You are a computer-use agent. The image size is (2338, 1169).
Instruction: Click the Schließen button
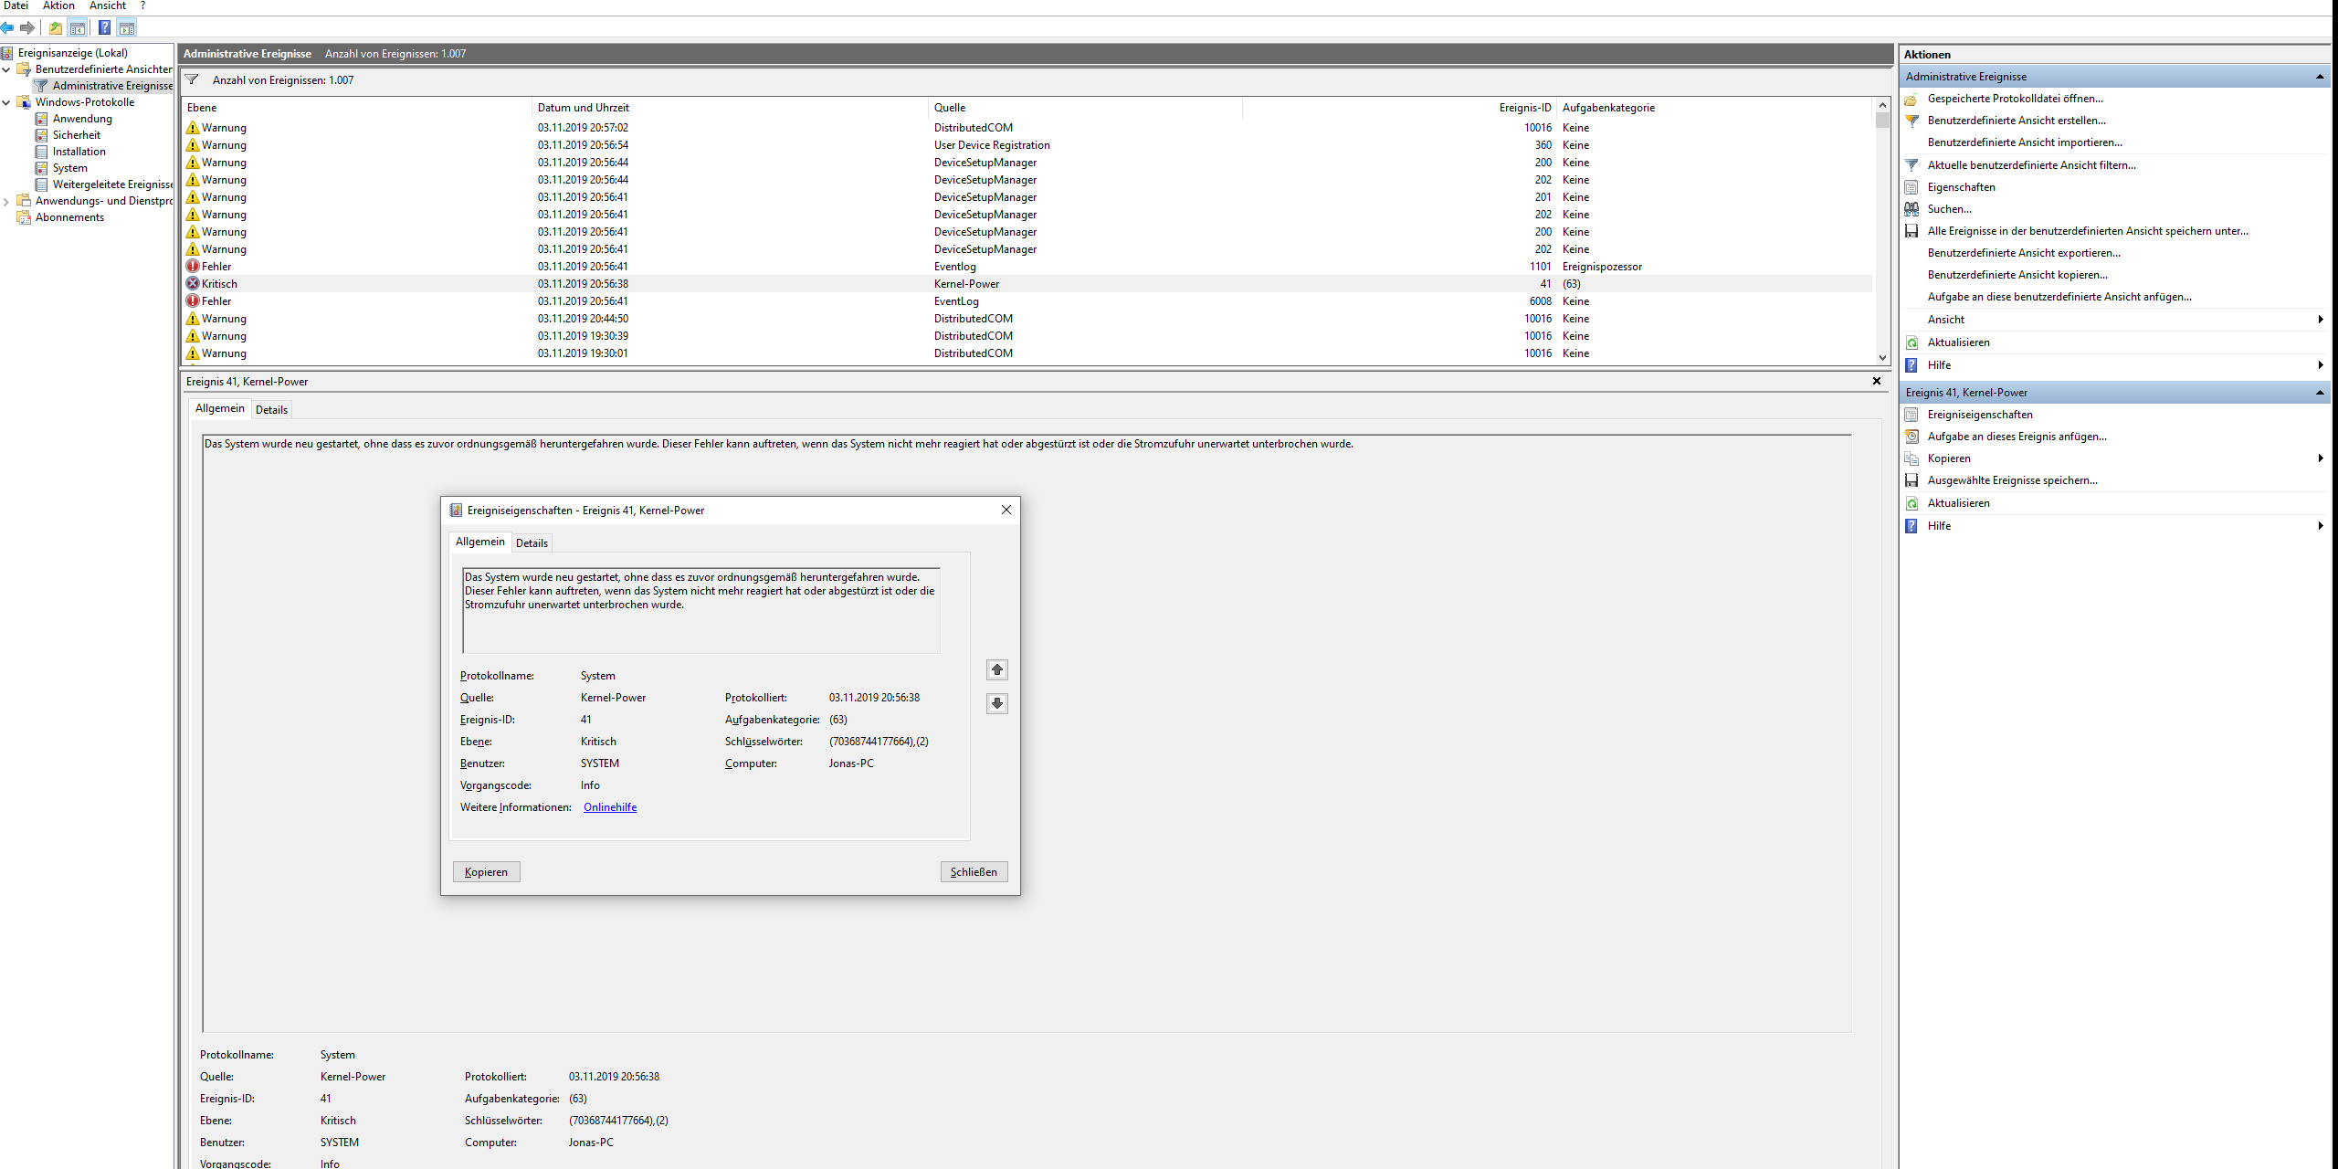[x=974, y=872]
